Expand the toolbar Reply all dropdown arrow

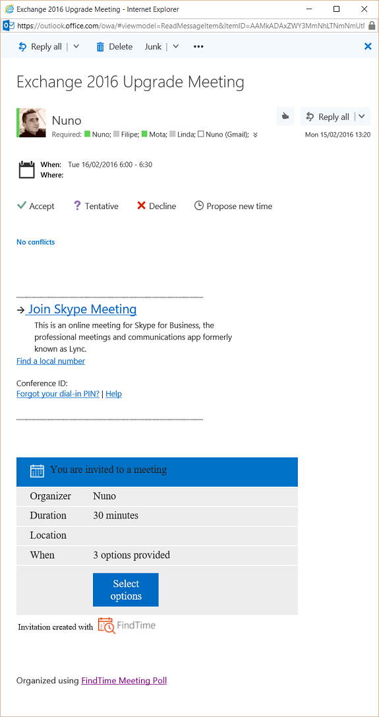76,47
